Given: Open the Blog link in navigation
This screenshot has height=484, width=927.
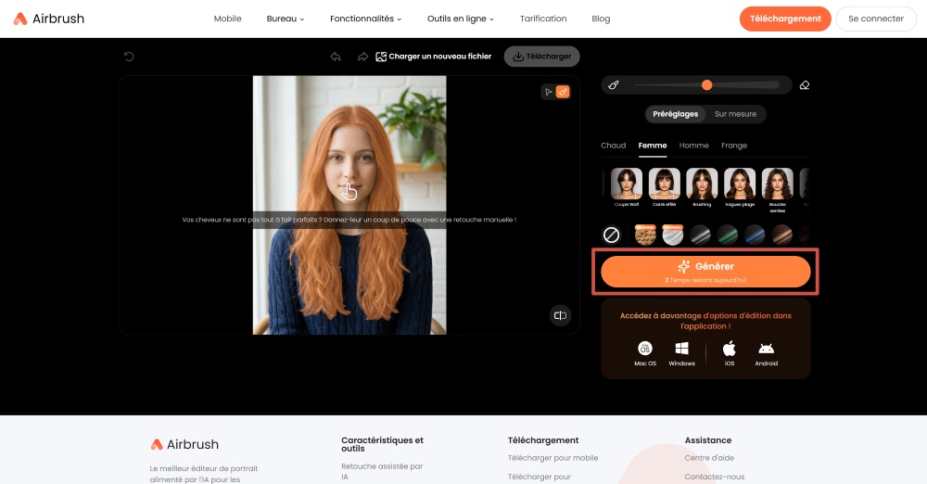Looking at the screenshot, I should (x=601, y=19).
